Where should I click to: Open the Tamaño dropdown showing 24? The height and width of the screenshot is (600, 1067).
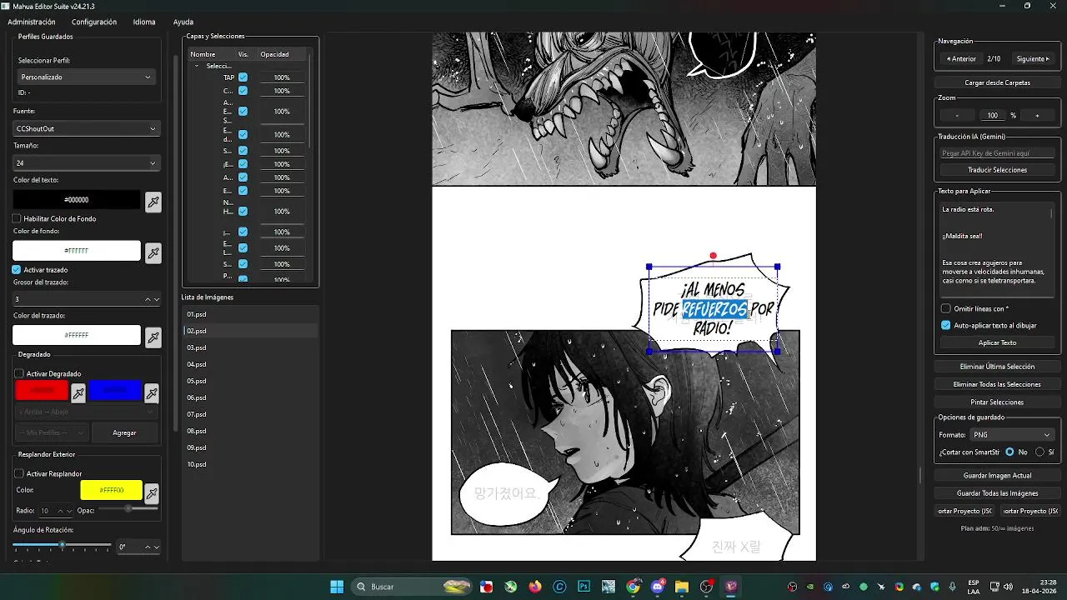87,163
